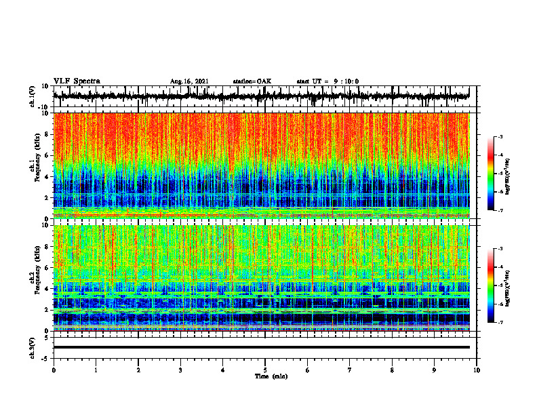Screen dimensions: 537x415
Task: Click the flat ch.3 voltage trace line
Action: point(261,347)
